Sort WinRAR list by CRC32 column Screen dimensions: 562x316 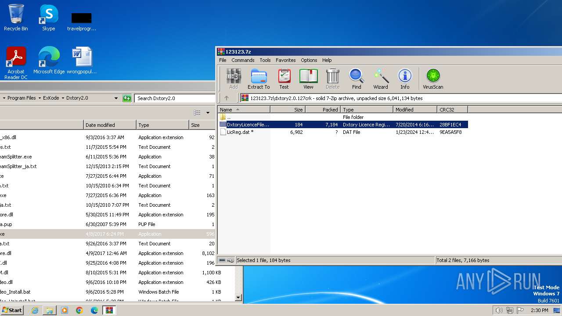coord(452,110)
